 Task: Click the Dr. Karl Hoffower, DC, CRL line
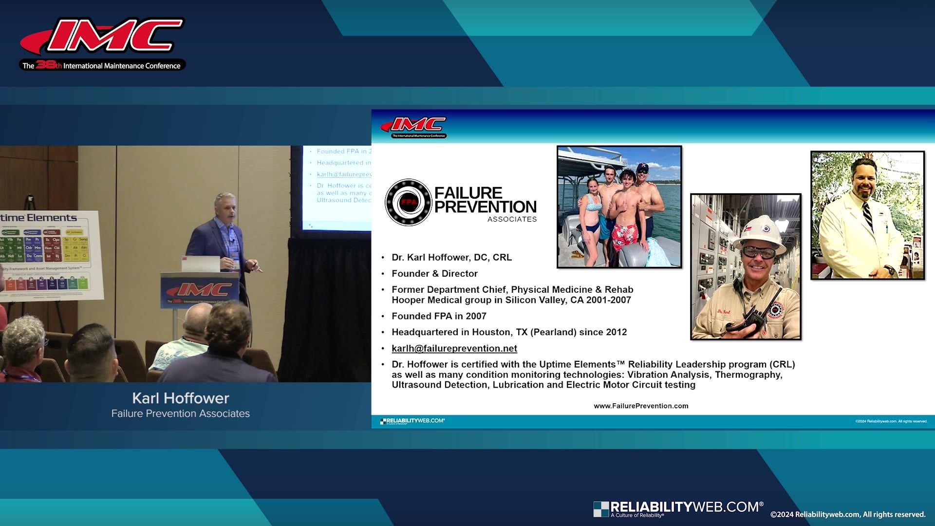point(451,258)
